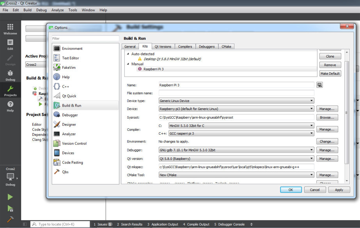This screenshot has height=228, width=360.
Task: Switch to General tab
Action: [x=130, y=46]
